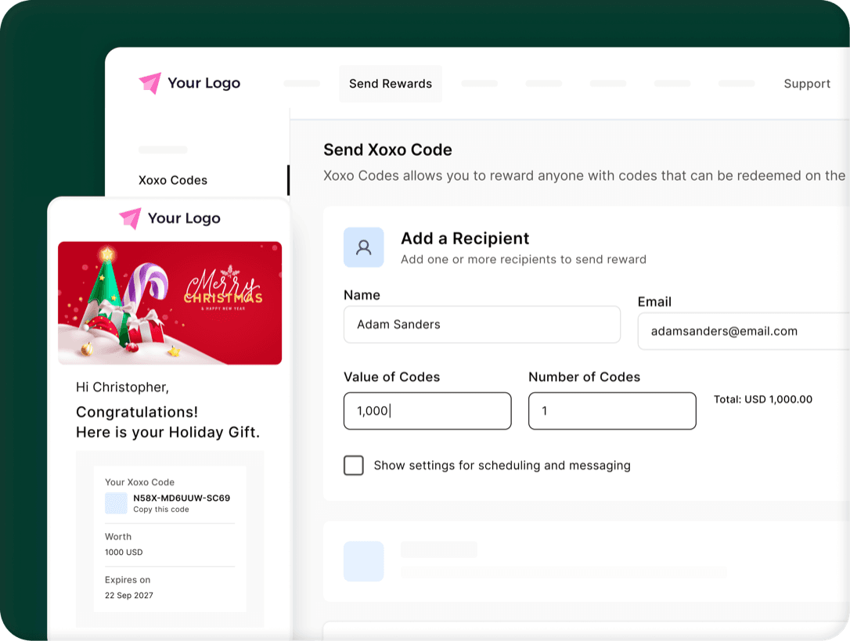Image resolution: width=850 pixels, height=641 pixels.
Task: Enable show settings for scheduling and messaging
Action: 354,466
